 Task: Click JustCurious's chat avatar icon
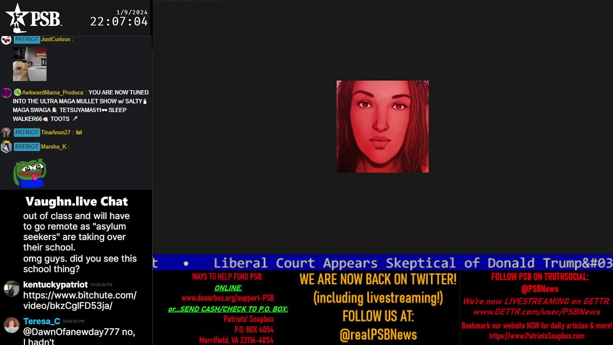(6, 39)
